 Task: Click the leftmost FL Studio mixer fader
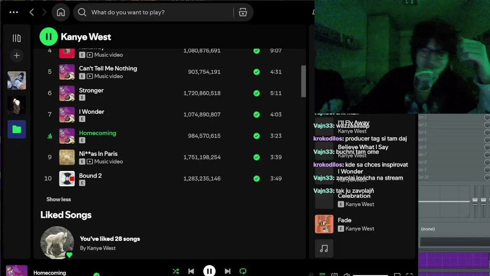pyautogui.click(x=475, y=201)
